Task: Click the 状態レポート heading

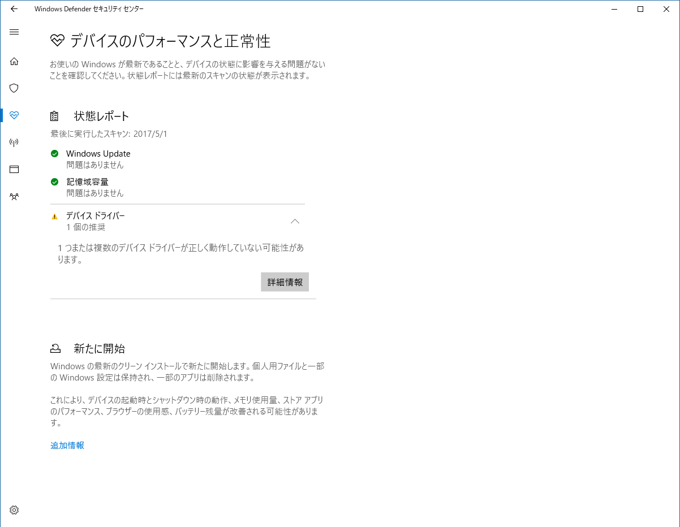Action: 102,116
